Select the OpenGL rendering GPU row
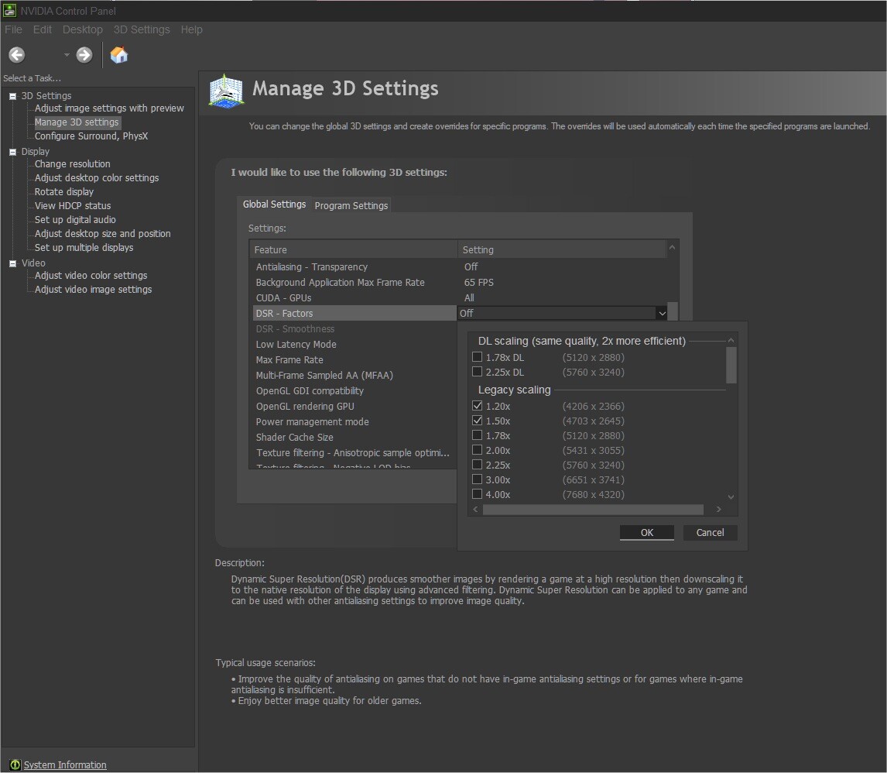887x773 pixels. [354, 406]
